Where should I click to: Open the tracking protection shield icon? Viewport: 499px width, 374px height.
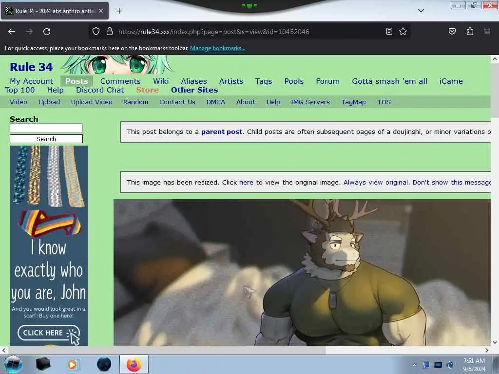point(96,31)
